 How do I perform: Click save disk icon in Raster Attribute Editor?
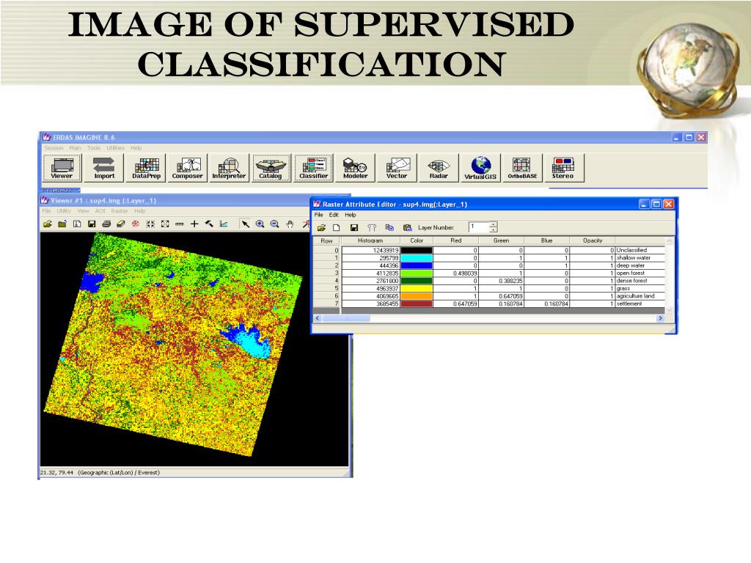point(354,227)
